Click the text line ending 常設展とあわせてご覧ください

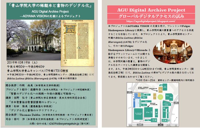[x=131, y=77]
